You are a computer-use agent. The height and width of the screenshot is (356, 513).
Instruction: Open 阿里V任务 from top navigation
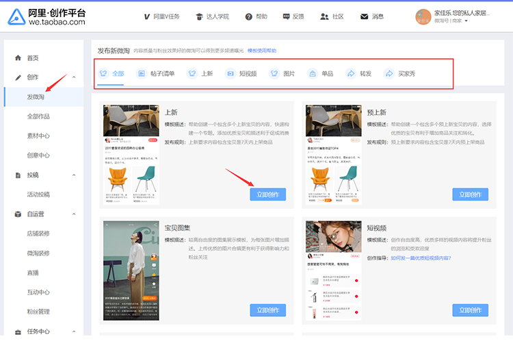tap(161, 16)
